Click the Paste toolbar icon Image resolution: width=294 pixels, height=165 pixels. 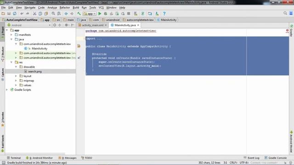46,13
